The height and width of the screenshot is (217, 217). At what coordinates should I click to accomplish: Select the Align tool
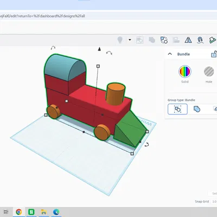(x=176, y=40)
